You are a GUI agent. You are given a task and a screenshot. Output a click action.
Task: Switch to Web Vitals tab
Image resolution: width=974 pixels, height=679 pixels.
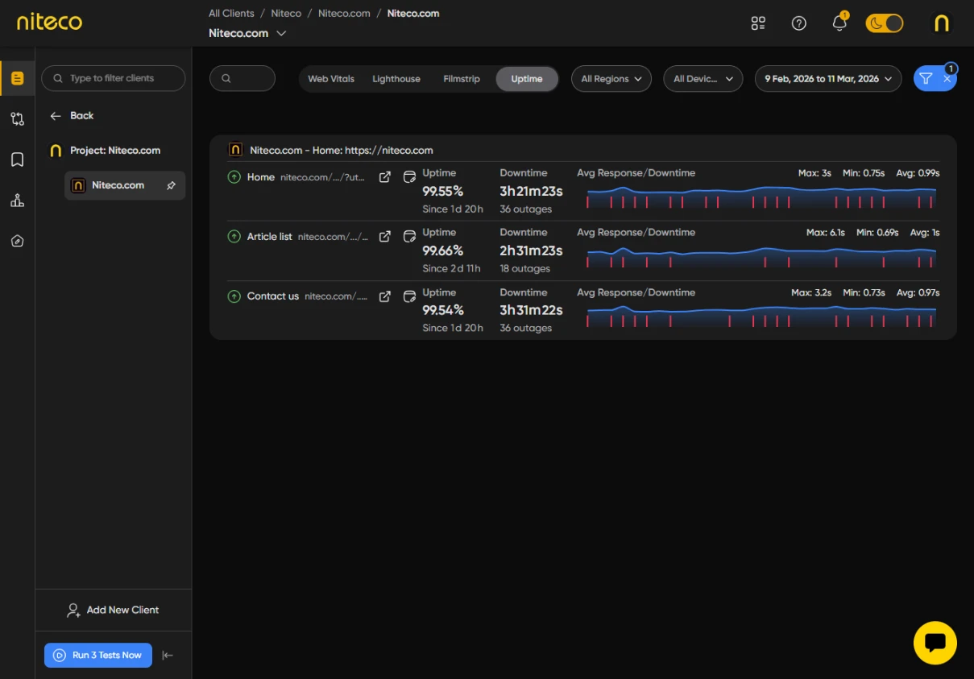[x=331, y=79]
